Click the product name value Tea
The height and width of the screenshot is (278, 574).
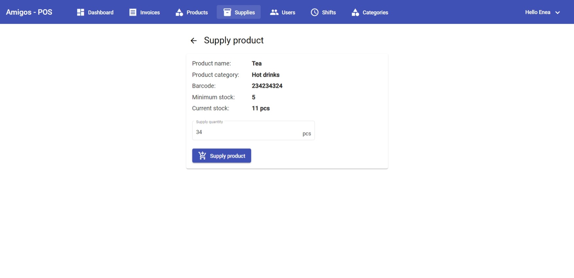tap(257, 63)
